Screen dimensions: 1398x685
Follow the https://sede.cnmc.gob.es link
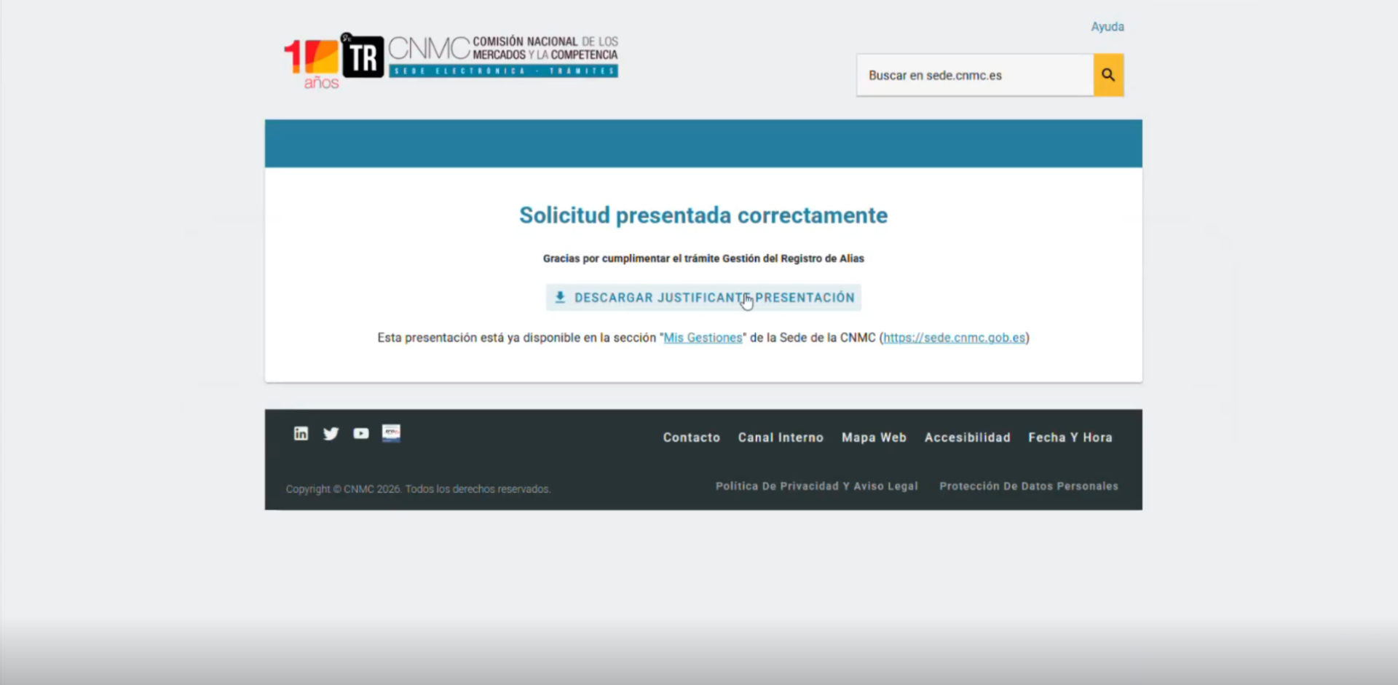point(954,338)
